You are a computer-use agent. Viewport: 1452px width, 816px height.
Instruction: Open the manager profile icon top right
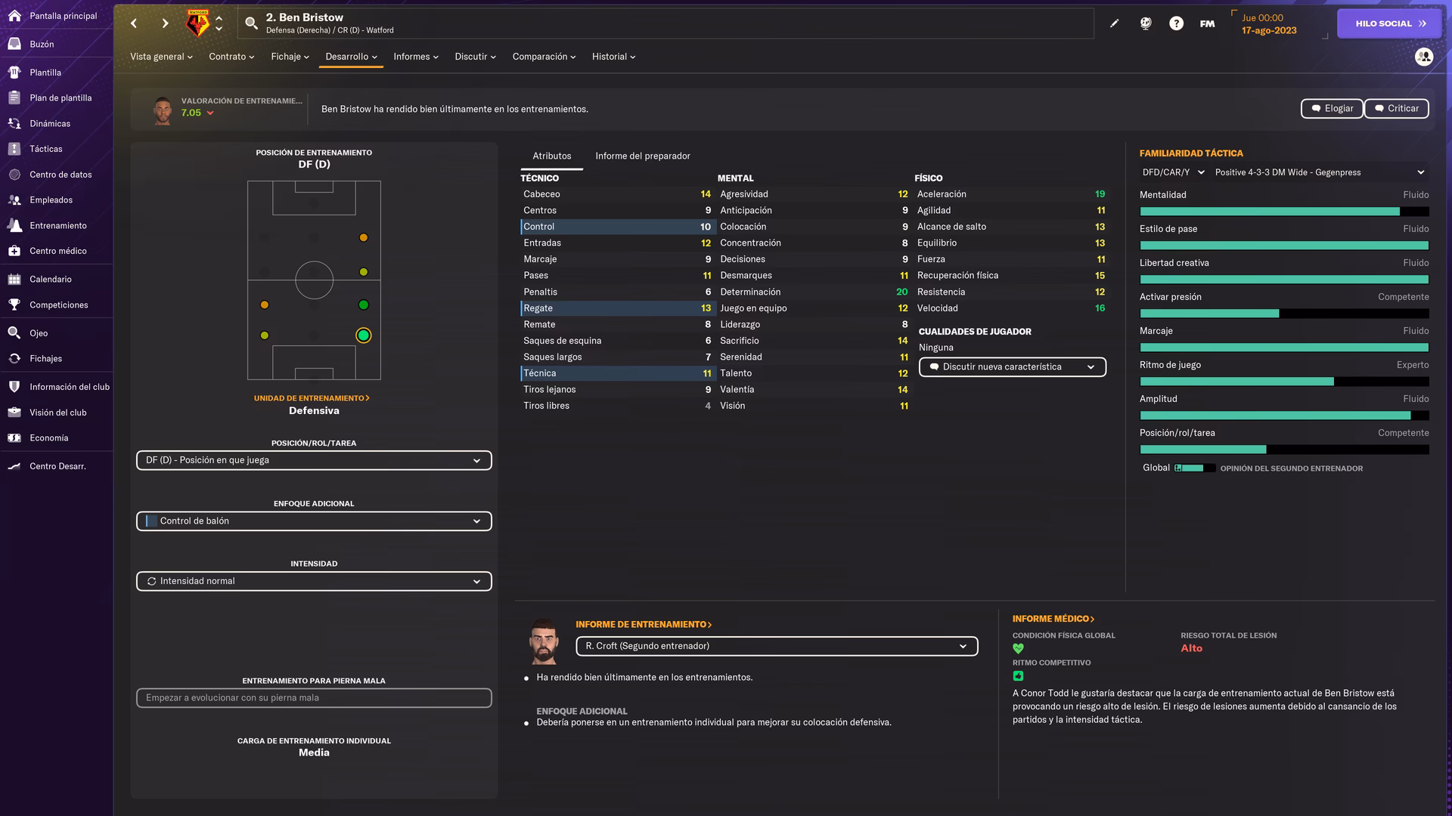click(1424, 57)
